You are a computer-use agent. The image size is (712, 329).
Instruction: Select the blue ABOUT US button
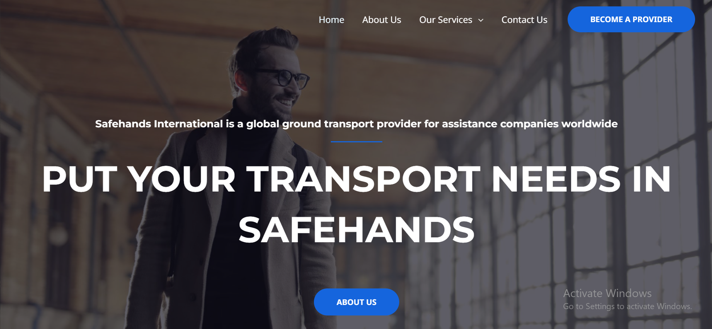tap(356, 302)
